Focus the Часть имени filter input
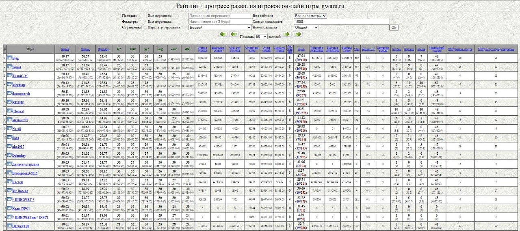The height and width of the screenshot is (231, 520). 220,22
